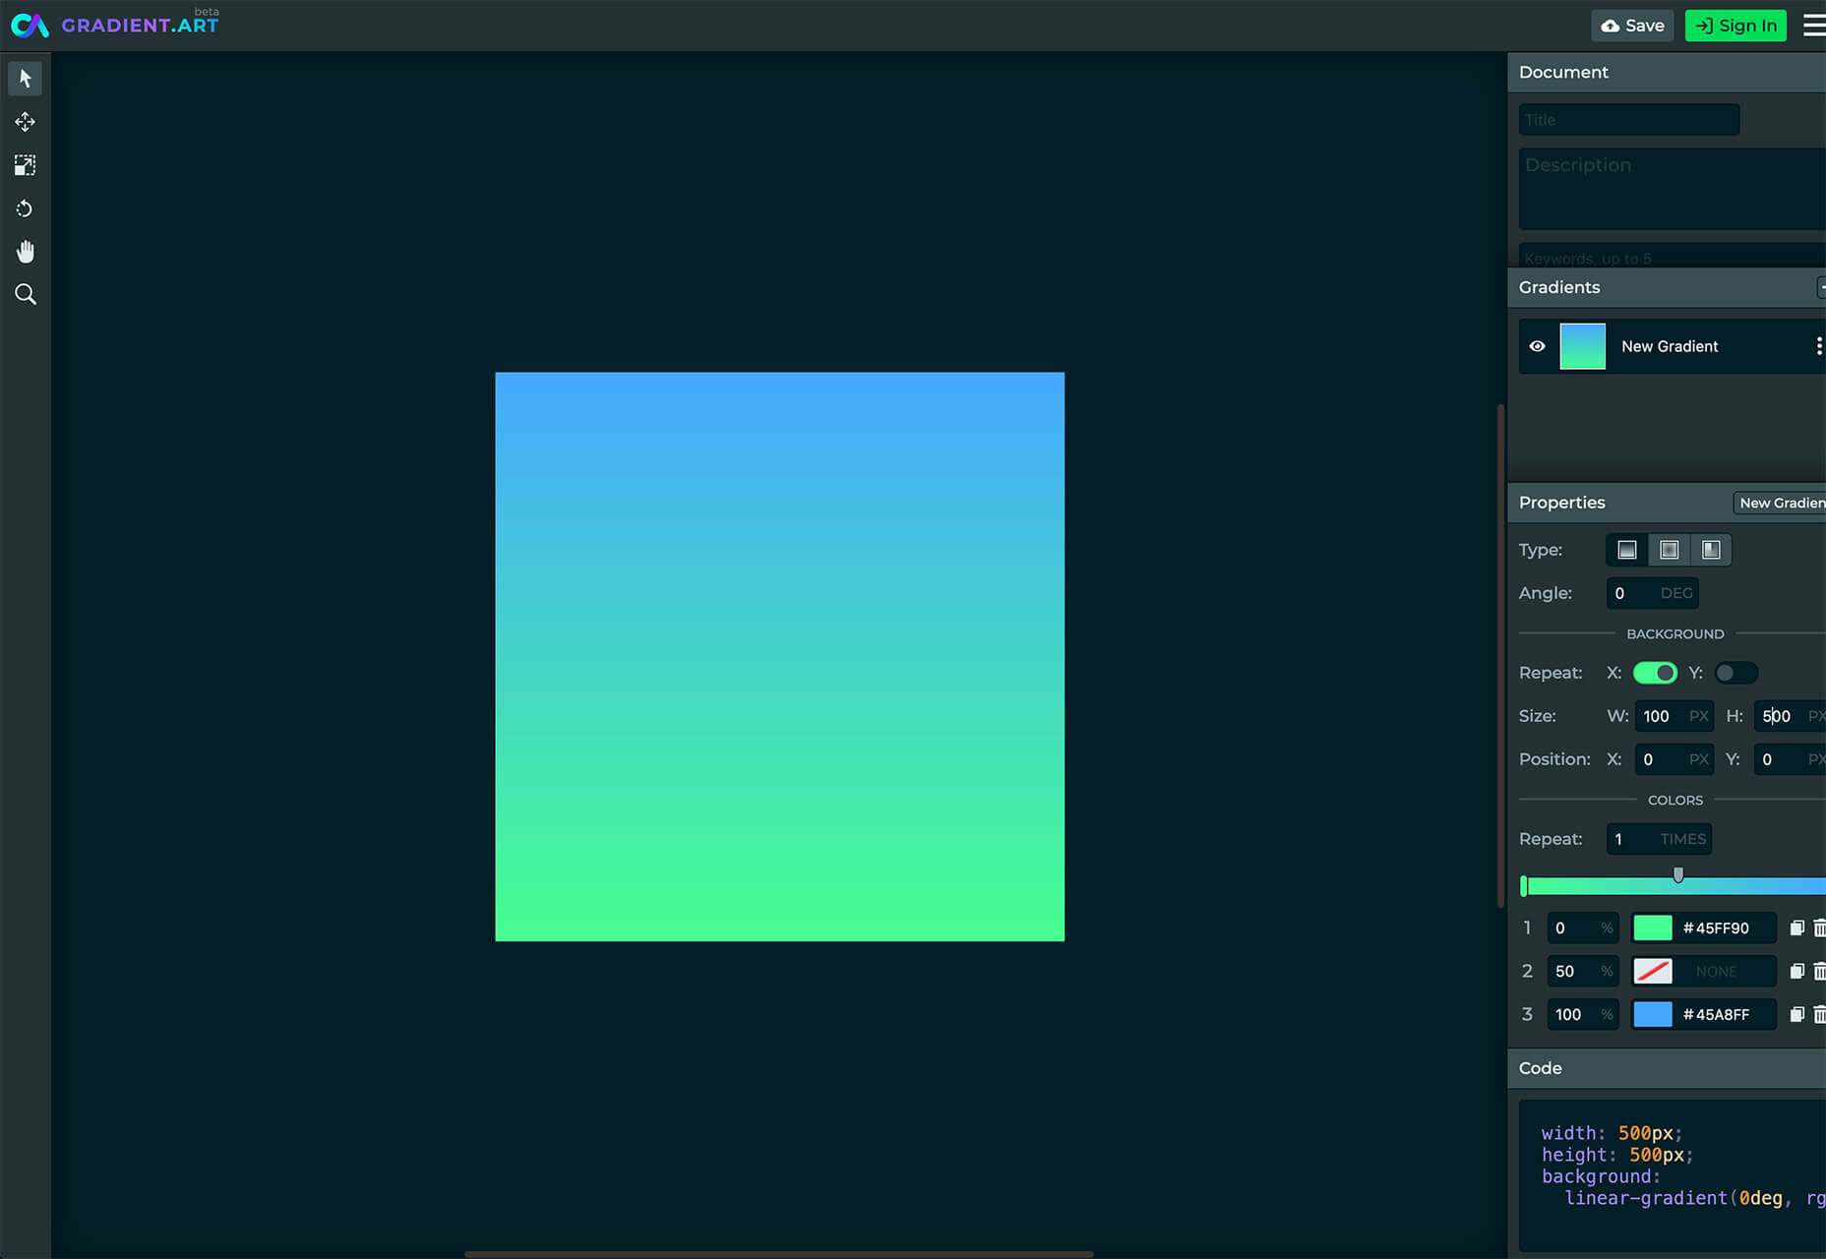Click the Gradient.Art logo
Image resolution: width=1826 pixels, height=1259 pixels.
pyautogui.click(x=115, y=25)
